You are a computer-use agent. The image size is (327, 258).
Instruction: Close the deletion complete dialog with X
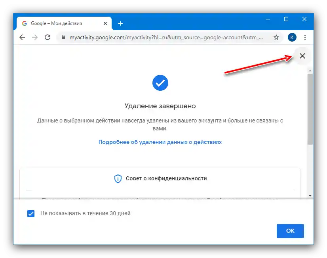click(302, 56)
